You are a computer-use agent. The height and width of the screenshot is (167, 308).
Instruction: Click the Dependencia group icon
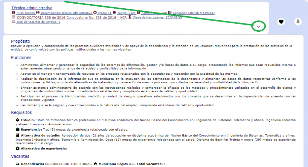tap(18, 164)
